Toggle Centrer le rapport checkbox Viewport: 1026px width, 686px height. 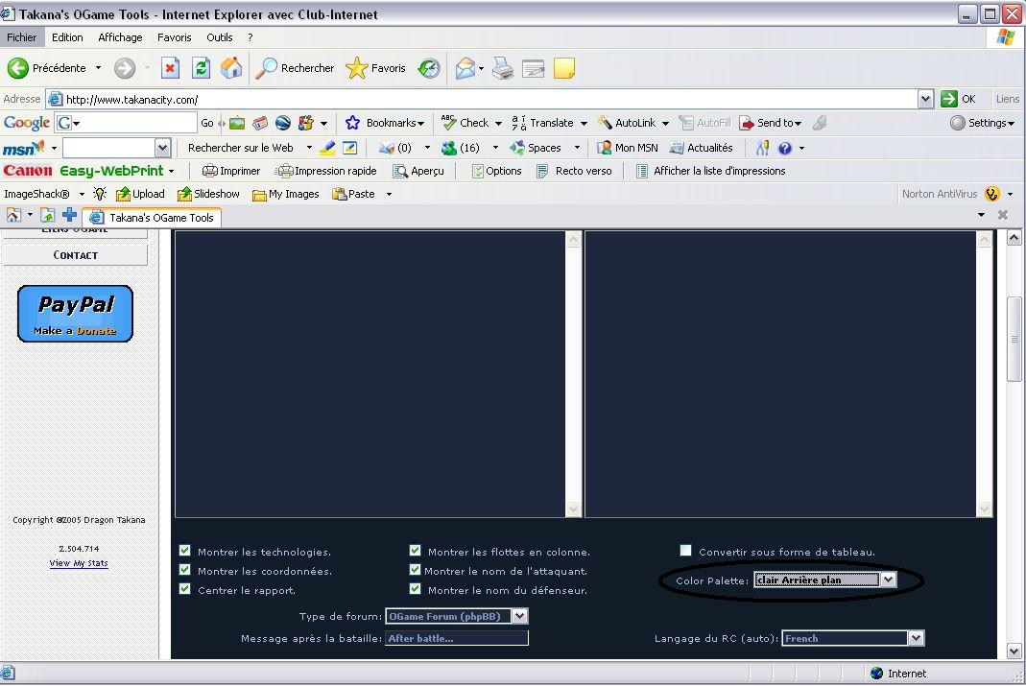[x=185, y=589]
